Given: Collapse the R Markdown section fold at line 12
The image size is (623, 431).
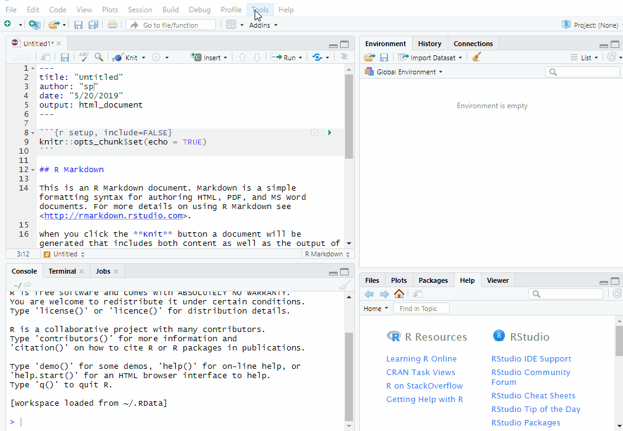Looking at the screenshot, I should pyautogui.click(x=33, y=170).
